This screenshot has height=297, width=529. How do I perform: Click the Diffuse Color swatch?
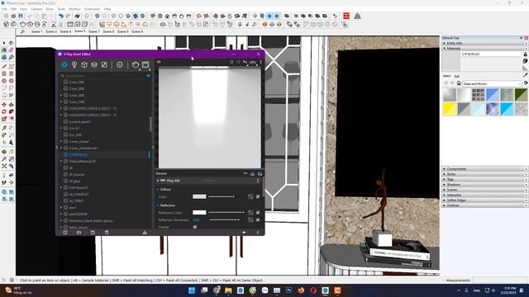point(199,196)
